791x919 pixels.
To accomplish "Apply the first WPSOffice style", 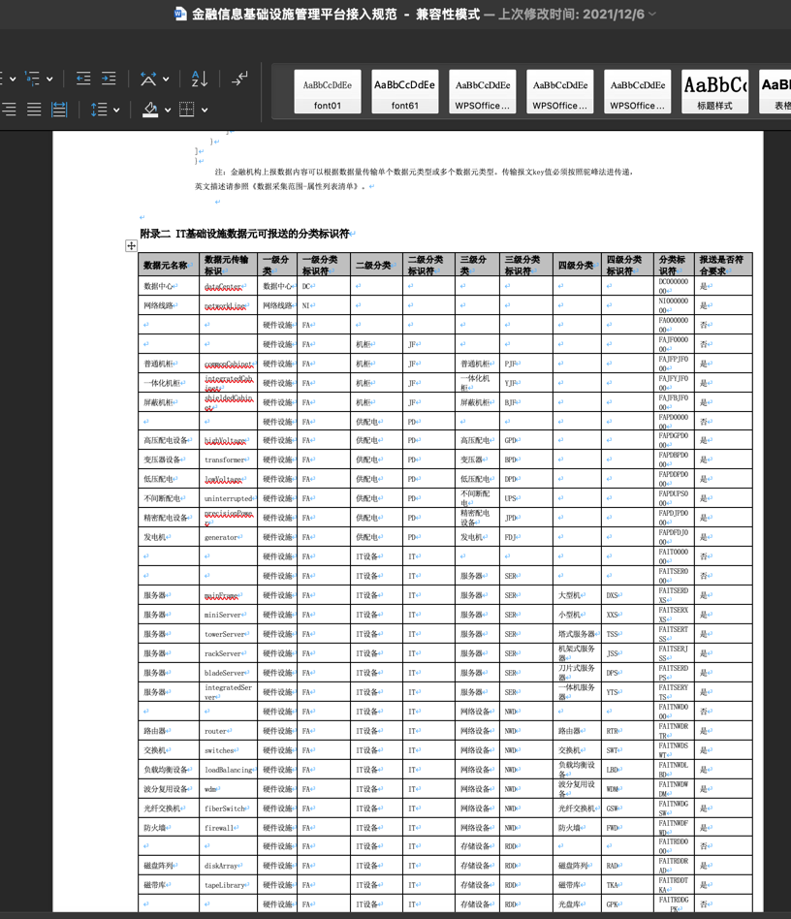I will 482,91.
